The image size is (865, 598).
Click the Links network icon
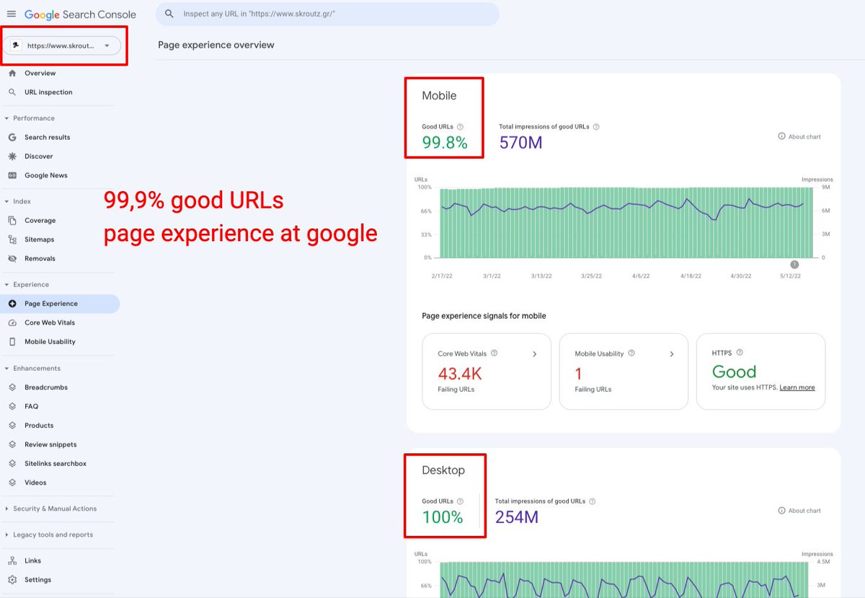[x=12, y=560]
